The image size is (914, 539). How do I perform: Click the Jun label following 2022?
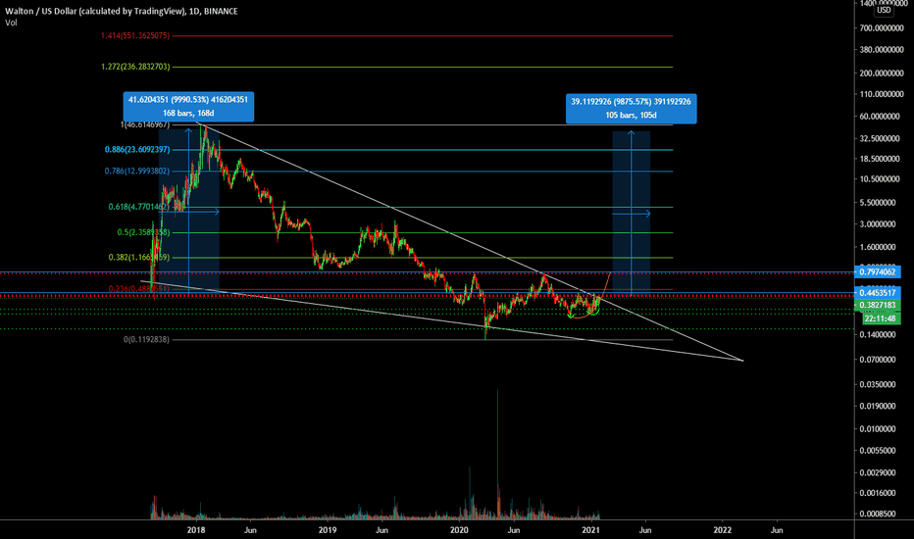[x=777, y=530]
